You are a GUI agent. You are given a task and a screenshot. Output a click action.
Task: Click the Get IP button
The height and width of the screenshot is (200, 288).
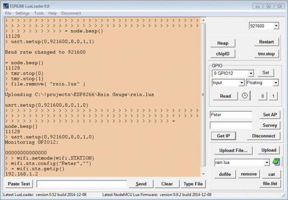[x=223, y=136]
